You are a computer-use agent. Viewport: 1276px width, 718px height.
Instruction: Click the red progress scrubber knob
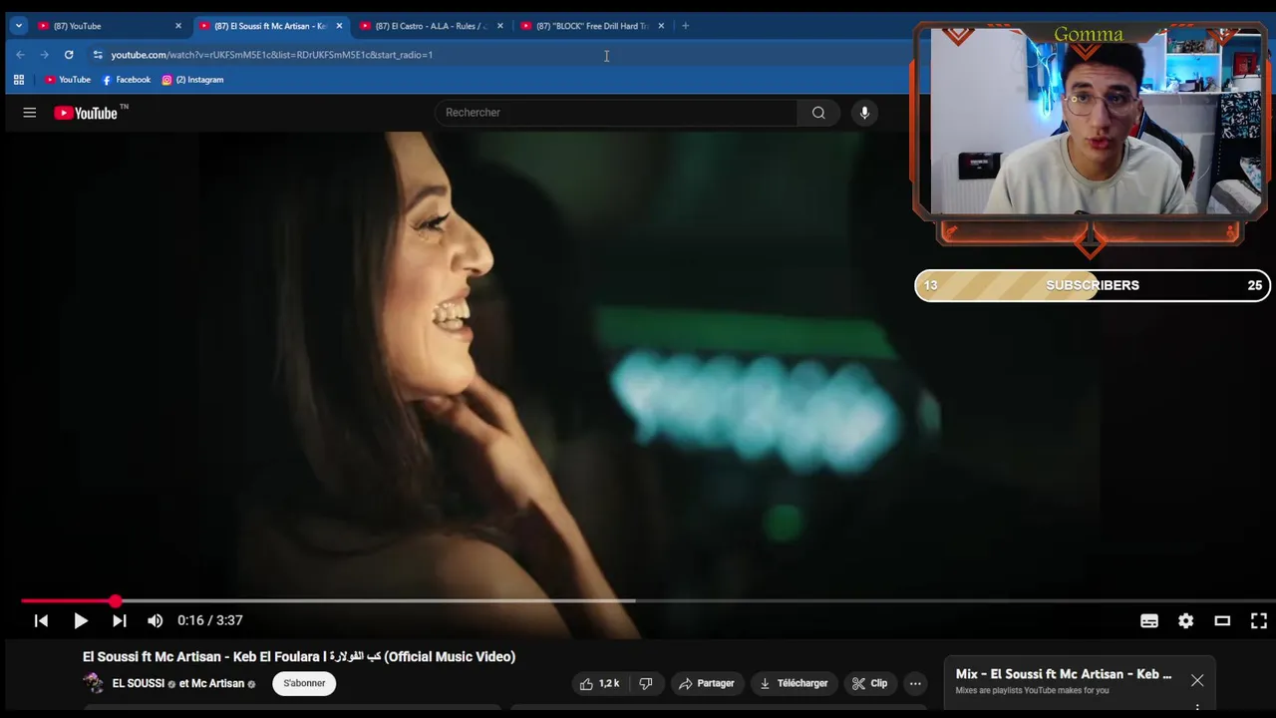coord(116,600)
